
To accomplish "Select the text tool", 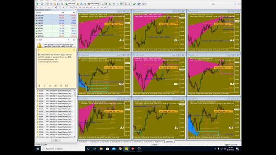I will pos(63,7).
